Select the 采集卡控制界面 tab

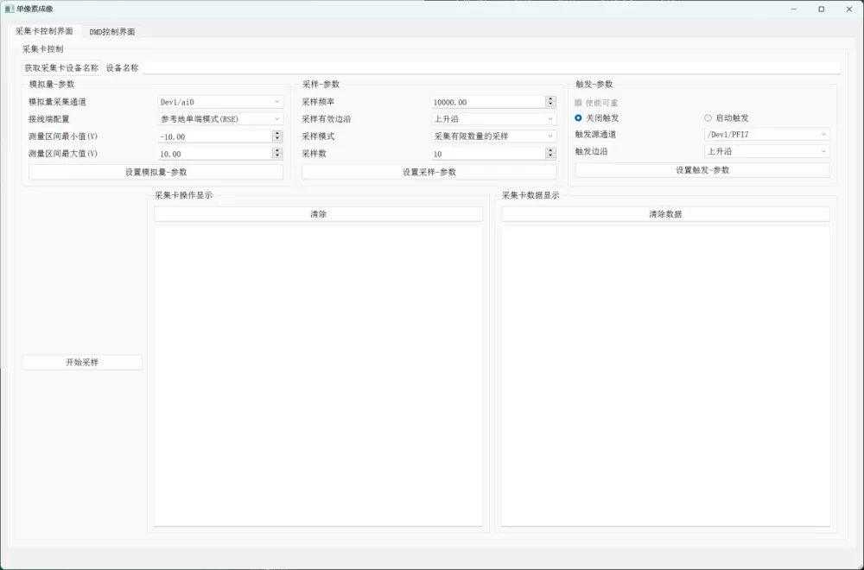[44, 31]
